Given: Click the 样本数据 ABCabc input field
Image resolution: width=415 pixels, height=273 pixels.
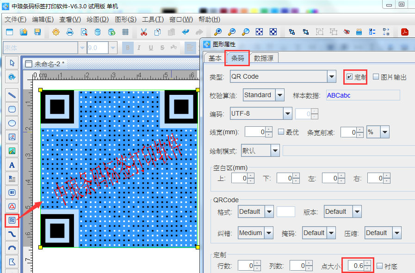Looking at the screenshot, I should pyautogui.click(x=363, y=95).
